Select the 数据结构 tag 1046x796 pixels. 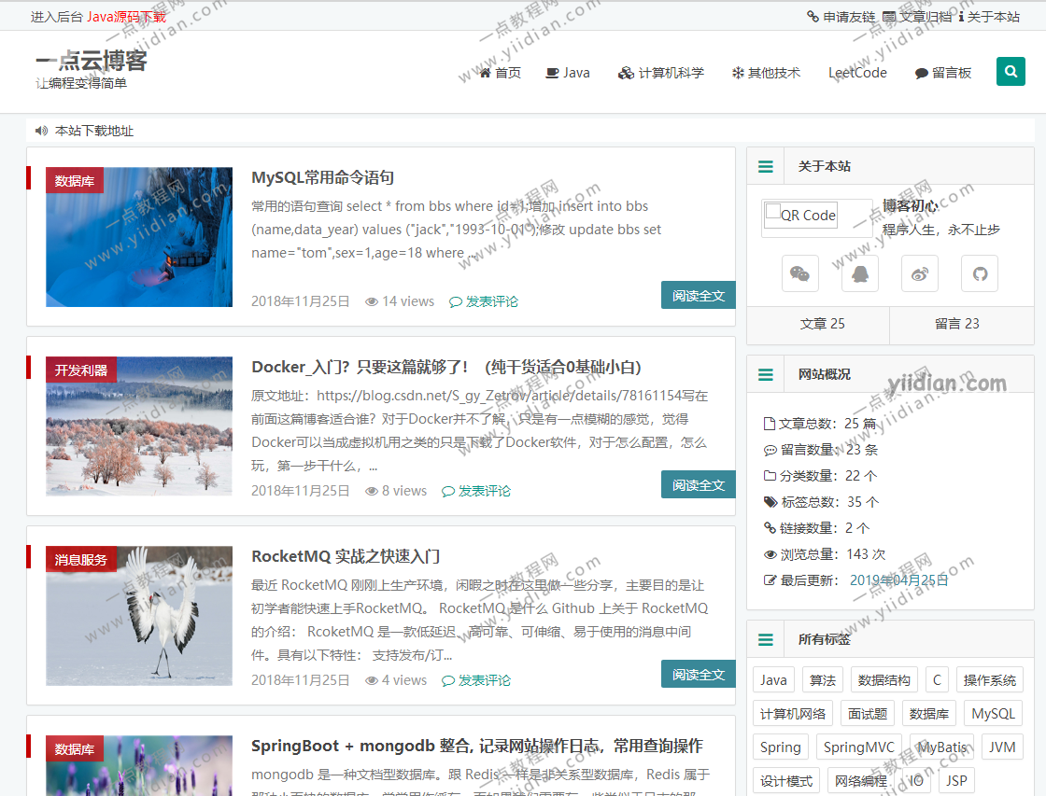(883, 680)
